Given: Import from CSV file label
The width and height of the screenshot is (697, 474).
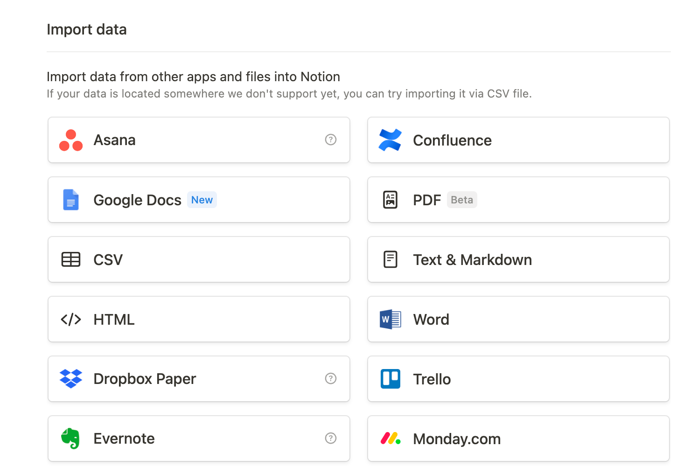Looking at the screenshot, I should [x=108, y=260].
